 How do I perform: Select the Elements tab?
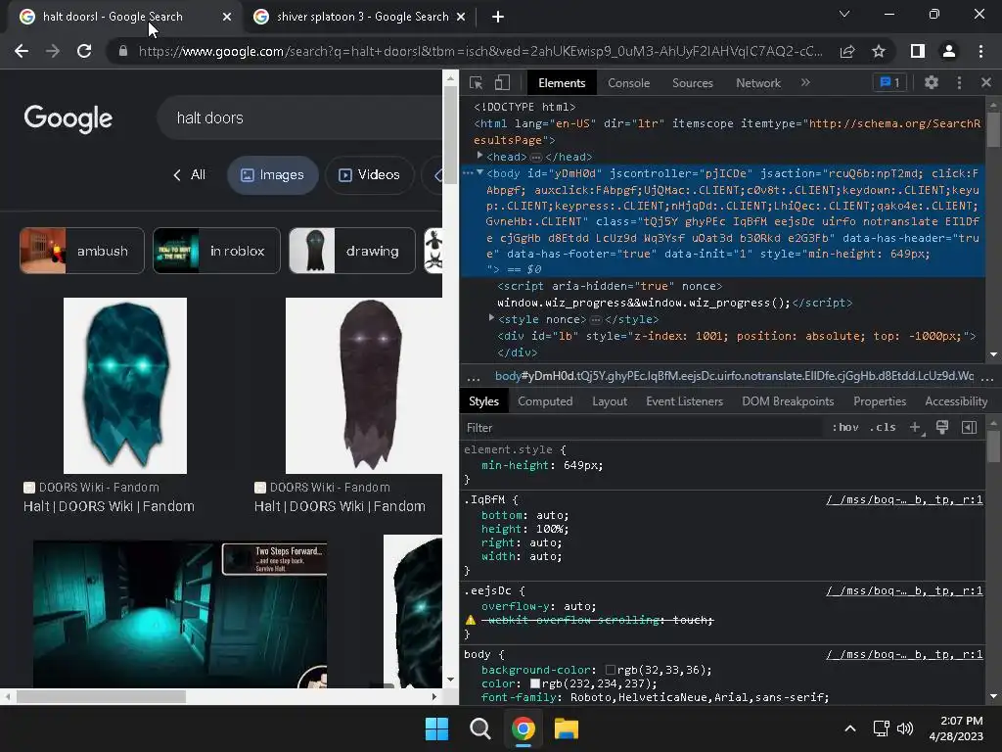pyautogui.click(x=562, y=83)
